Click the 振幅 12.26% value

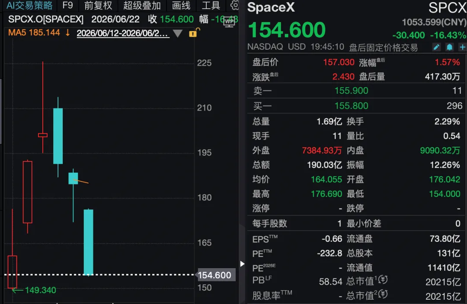[445, 165]
